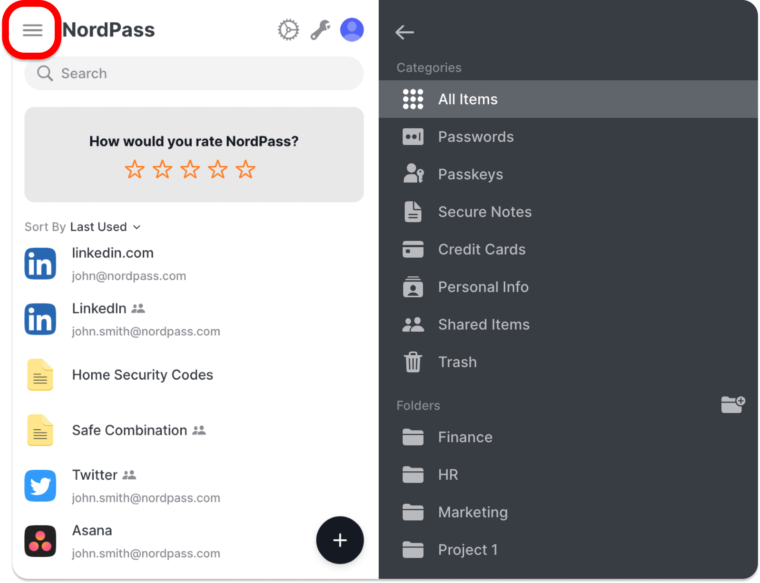Image resolution: width=760 pixels, height=583 pixels.
Task: Open the password generator gear icon
Action: click(288, 30)
